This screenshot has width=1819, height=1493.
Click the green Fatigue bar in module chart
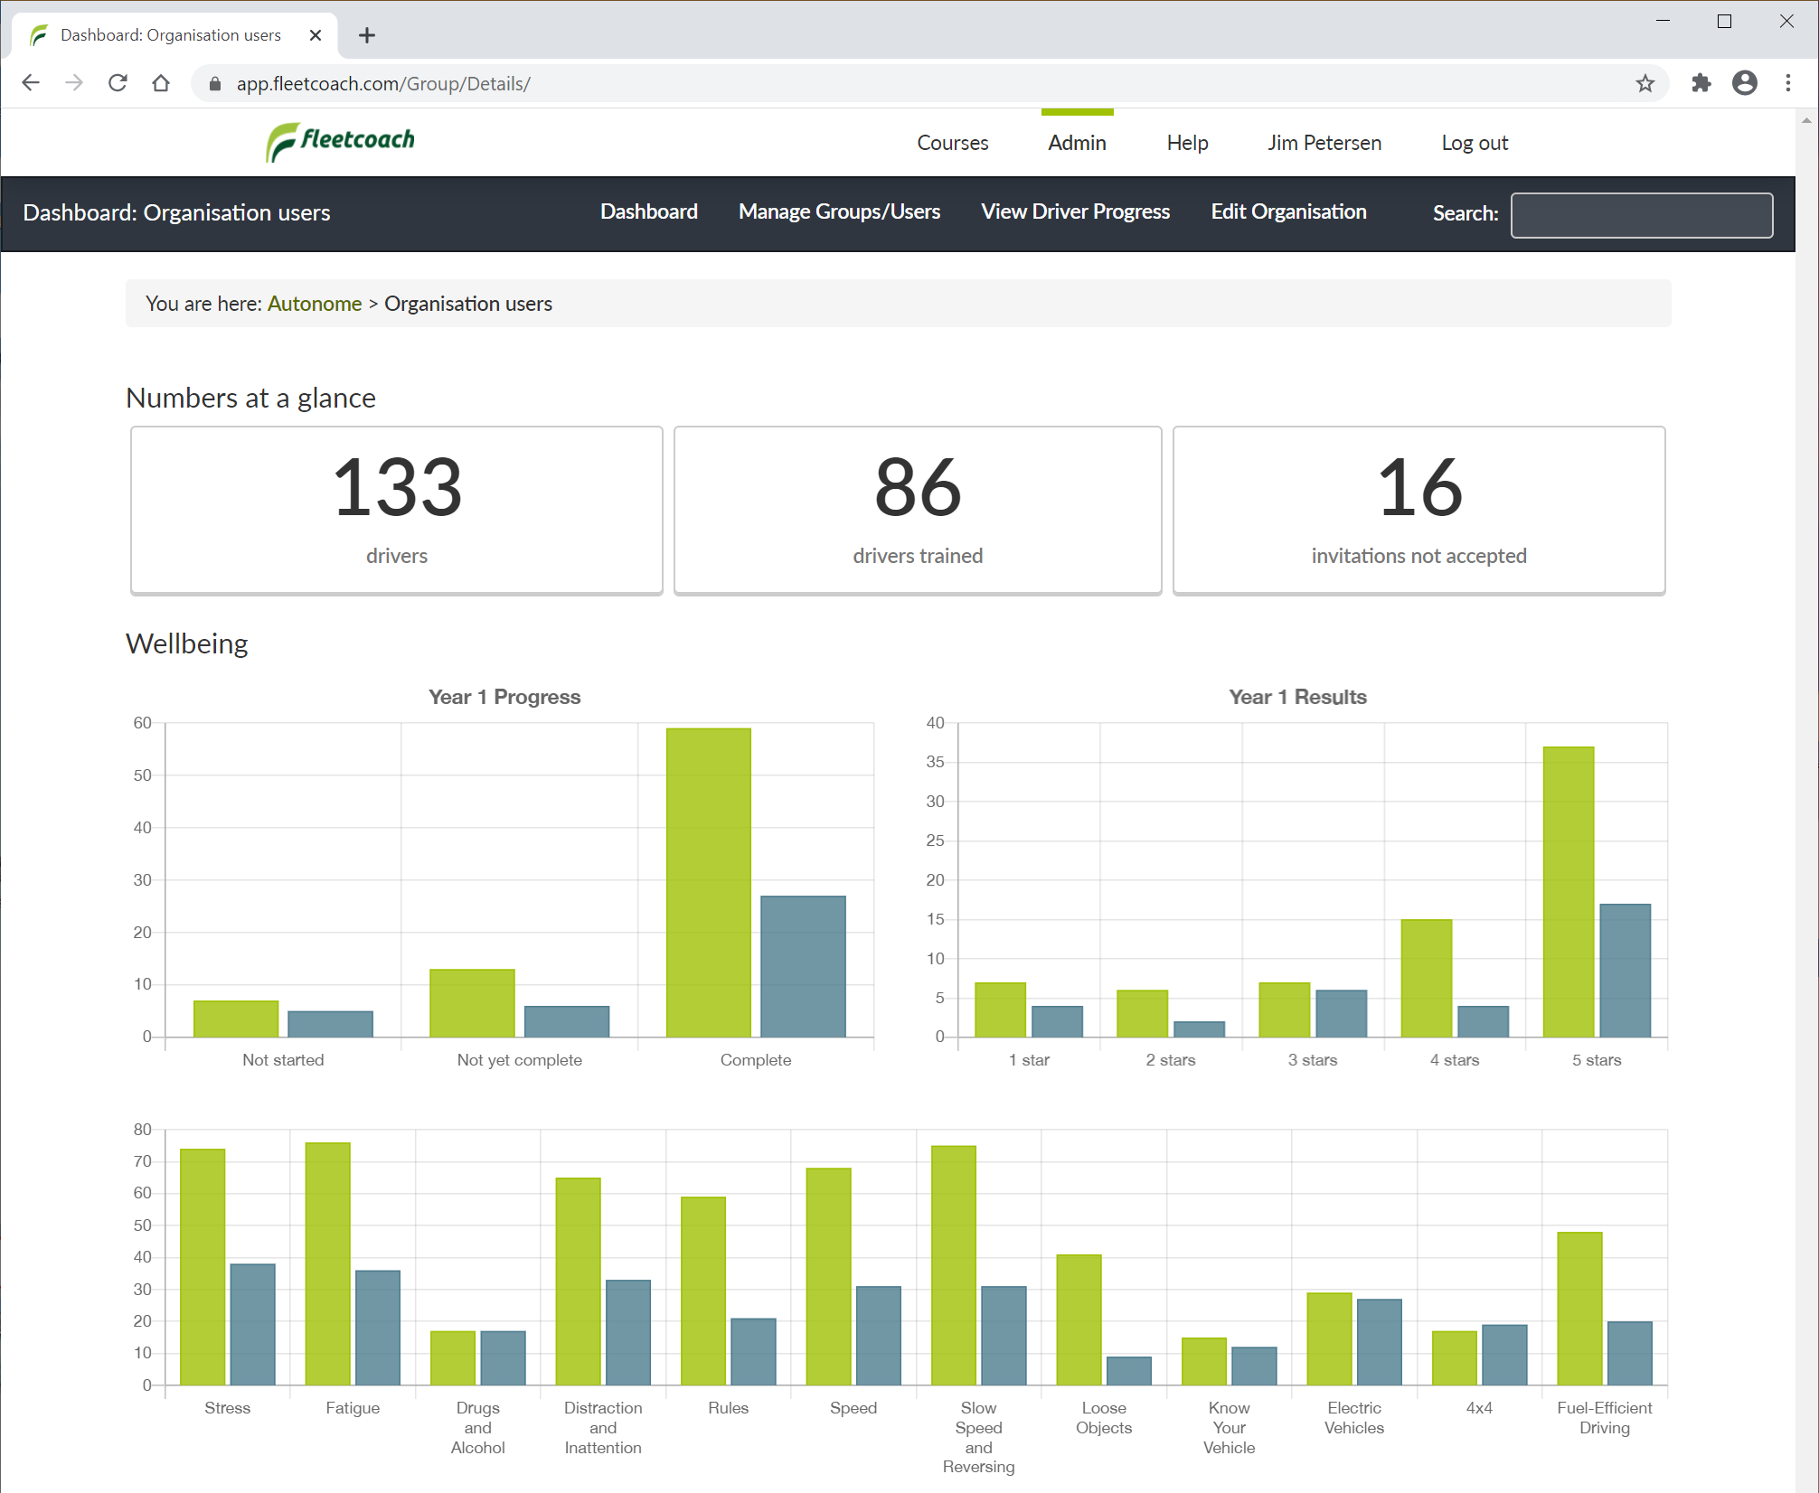328,1263
